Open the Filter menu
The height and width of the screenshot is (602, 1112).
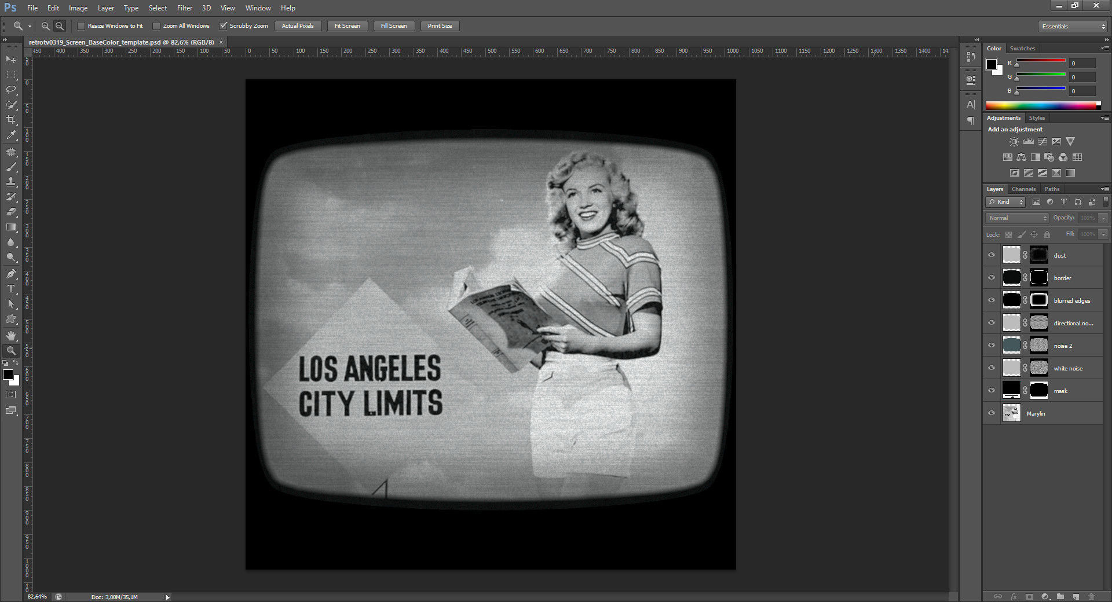pyautogui.click(x=185, y=8)
